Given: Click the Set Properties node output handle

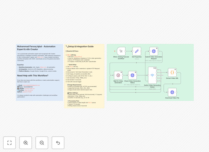Looking at the screenshot, I should pos(141,51).
